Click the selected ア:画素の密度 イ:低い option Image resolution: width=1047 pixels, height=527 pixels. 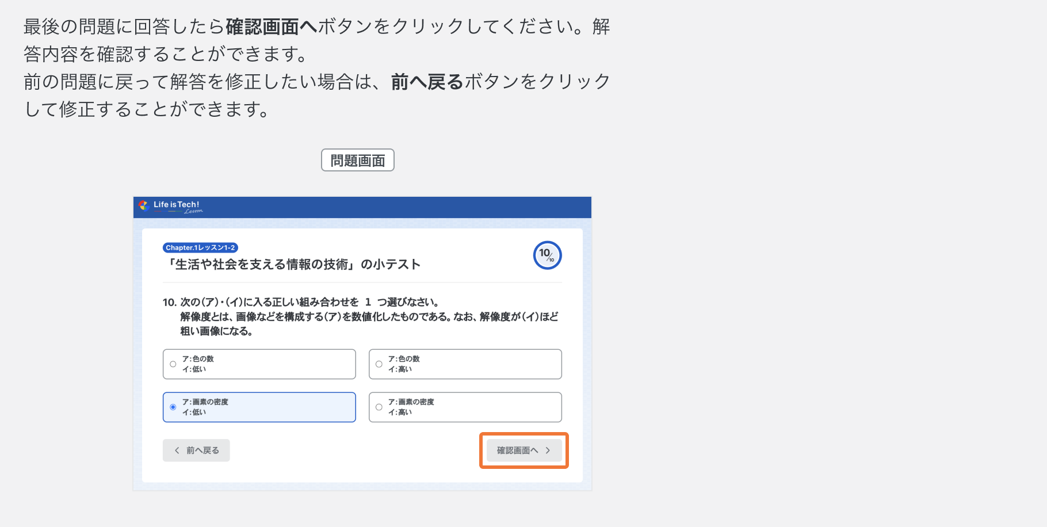point(259,407)
